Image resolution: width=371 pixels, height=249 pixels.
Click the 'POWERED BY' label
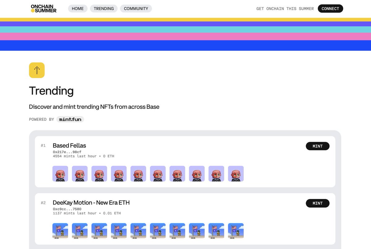click(x=41, y=119)
